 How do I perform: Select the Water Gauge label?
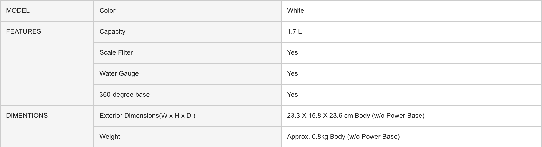pos(119,73)
